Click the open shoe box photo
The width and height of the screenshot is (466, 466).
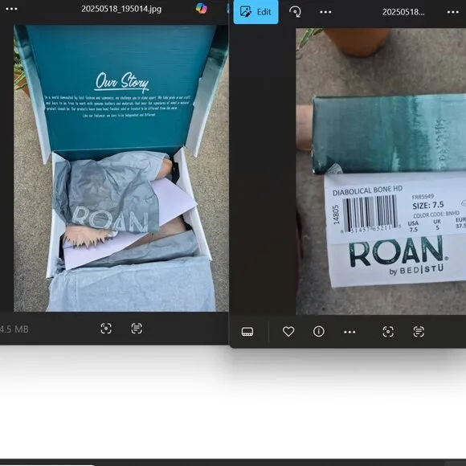(x=121, y=168)
